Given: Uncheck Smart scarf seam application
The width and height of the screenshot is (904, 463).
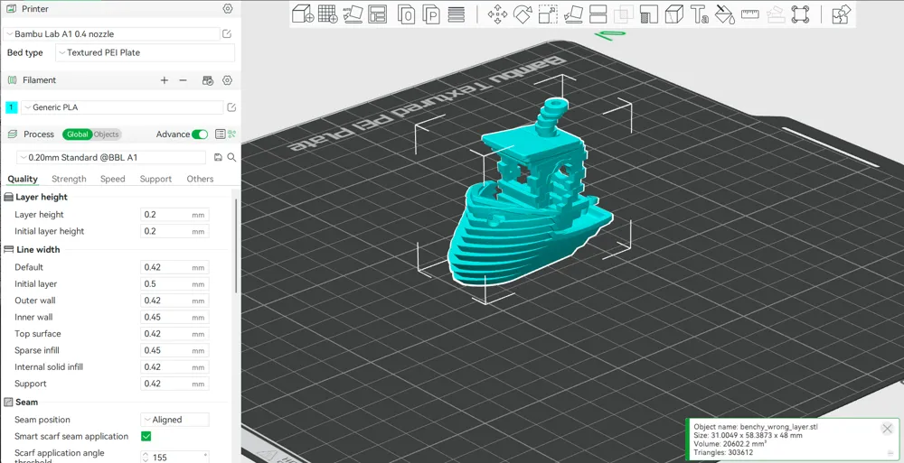Looking at the screenshot, I should 146,436.
